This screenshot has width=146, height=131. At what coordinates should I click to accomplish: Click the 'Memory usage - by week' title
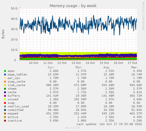(x=73, y=6)
